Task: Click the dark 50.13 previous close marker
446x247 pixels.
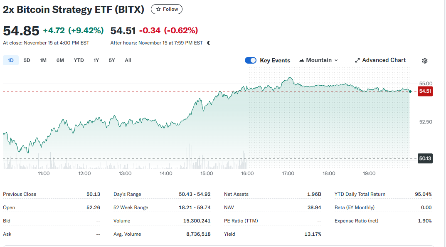Action: click(425, 158)
